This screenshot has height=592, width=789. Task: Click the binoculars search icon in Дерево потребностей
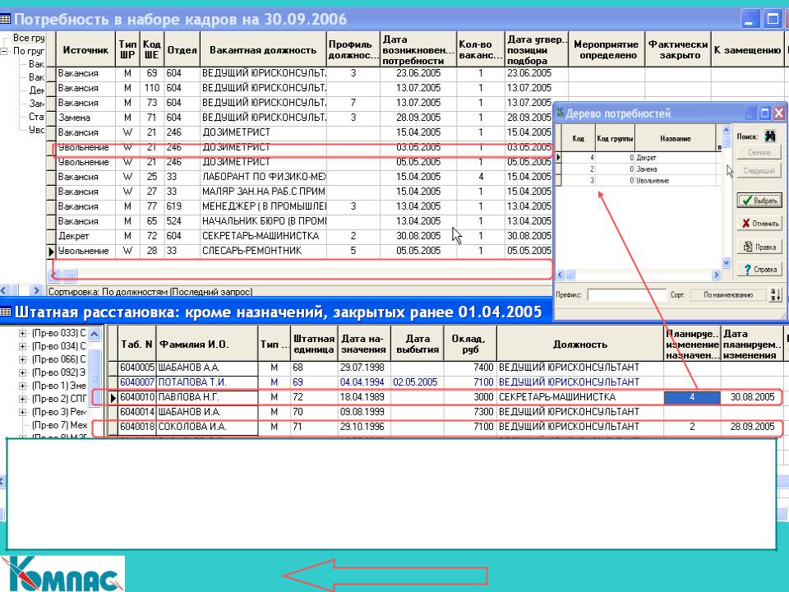pos(769,136)
